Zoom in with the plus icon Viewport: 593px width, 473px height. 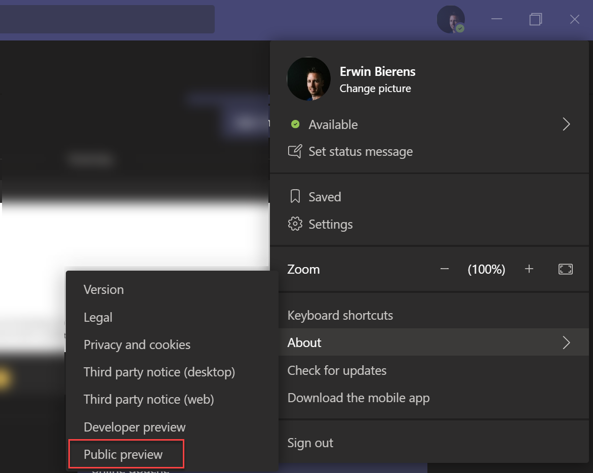point(529,269)
